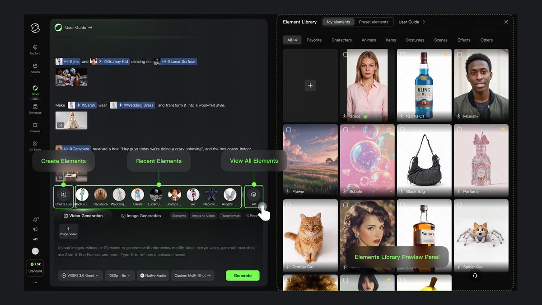Switch to the Image Generation tab

pos(141,216)
